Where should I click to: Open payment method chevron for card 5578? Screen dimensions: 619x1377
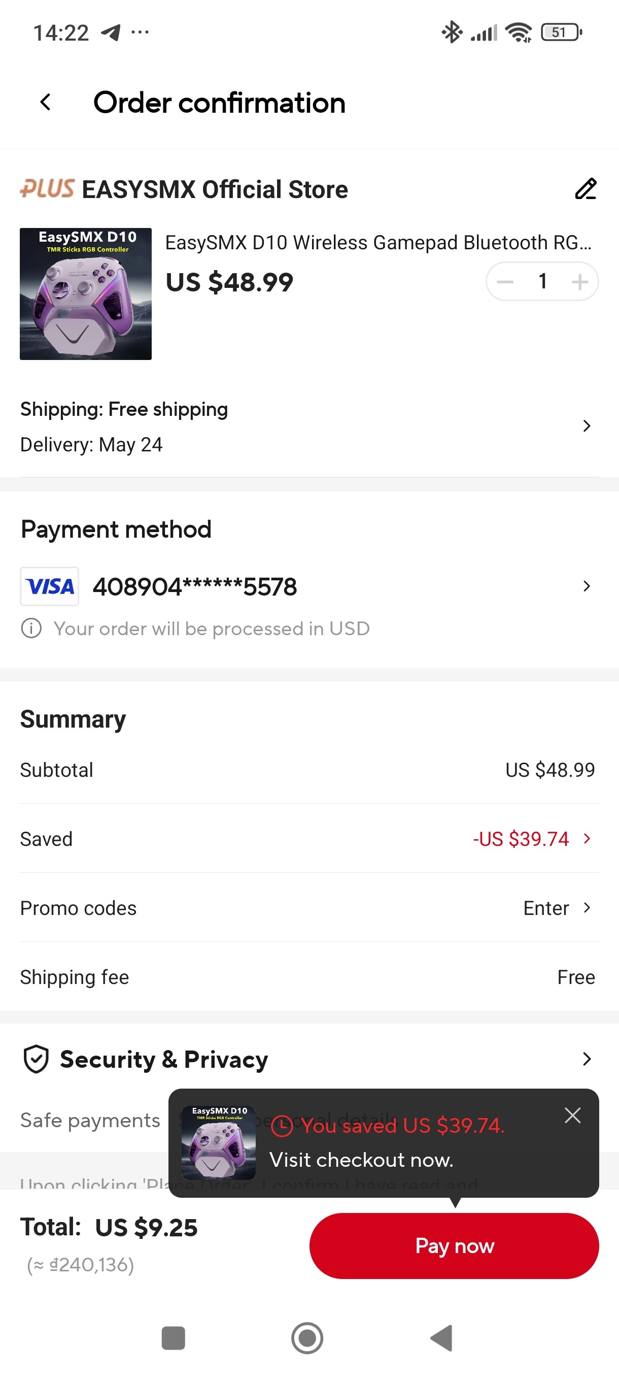(x=587, y=586)
